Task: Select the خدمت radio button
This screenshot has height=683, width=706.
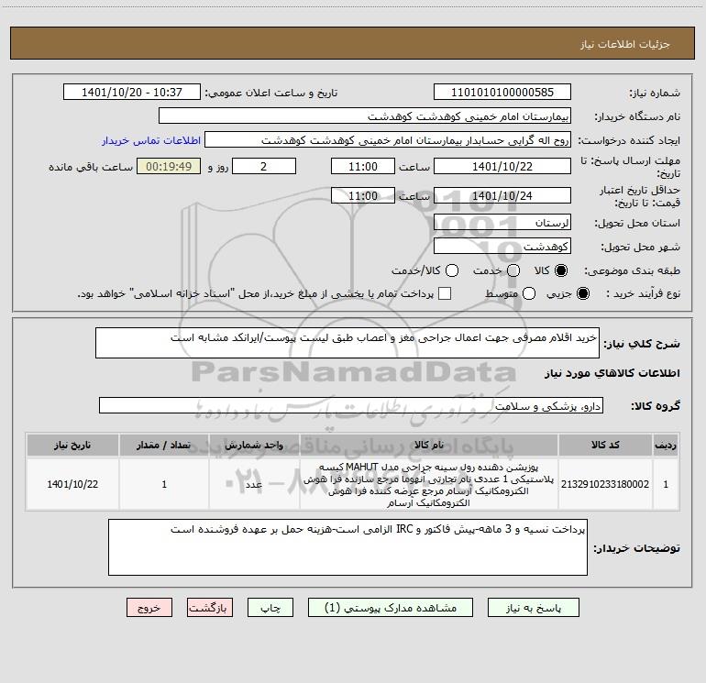Action: pos(513,270)
